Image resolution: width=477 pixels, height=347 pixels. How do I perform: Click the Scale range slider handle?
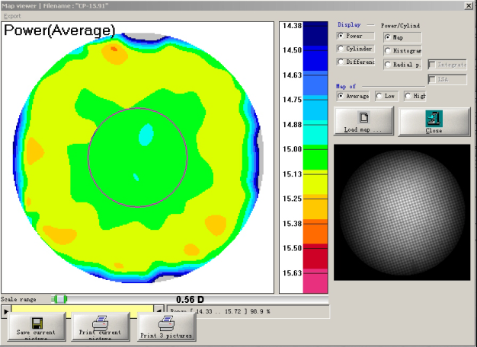(x=59, y=299)
